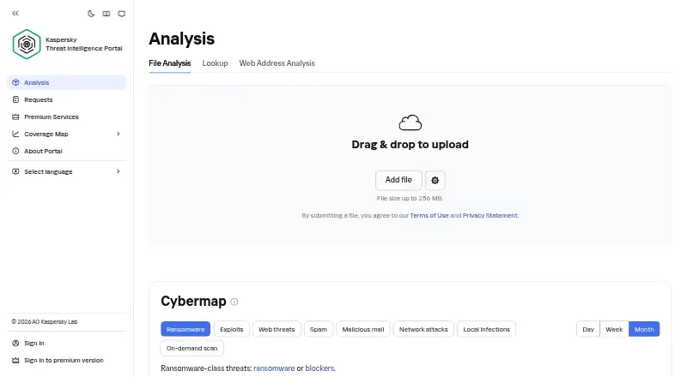
Task: Expand the Select language chevron
Action: [119, 171]
